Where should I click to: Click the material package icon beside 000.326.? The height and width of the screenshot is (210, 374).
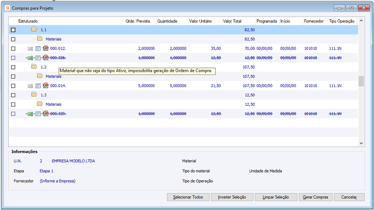(x=45, y=57)
